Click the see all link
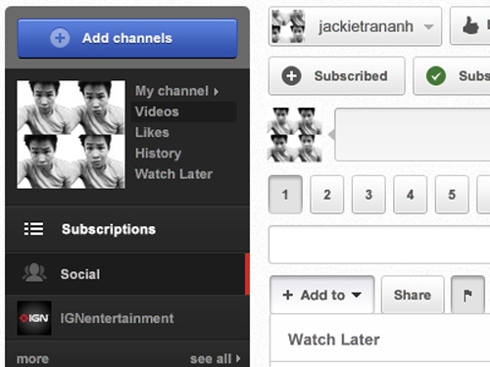 coord(216,359)
